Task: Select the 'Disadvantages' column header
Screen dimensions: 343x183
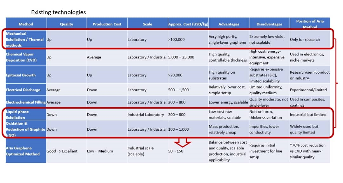Action: 269,24
